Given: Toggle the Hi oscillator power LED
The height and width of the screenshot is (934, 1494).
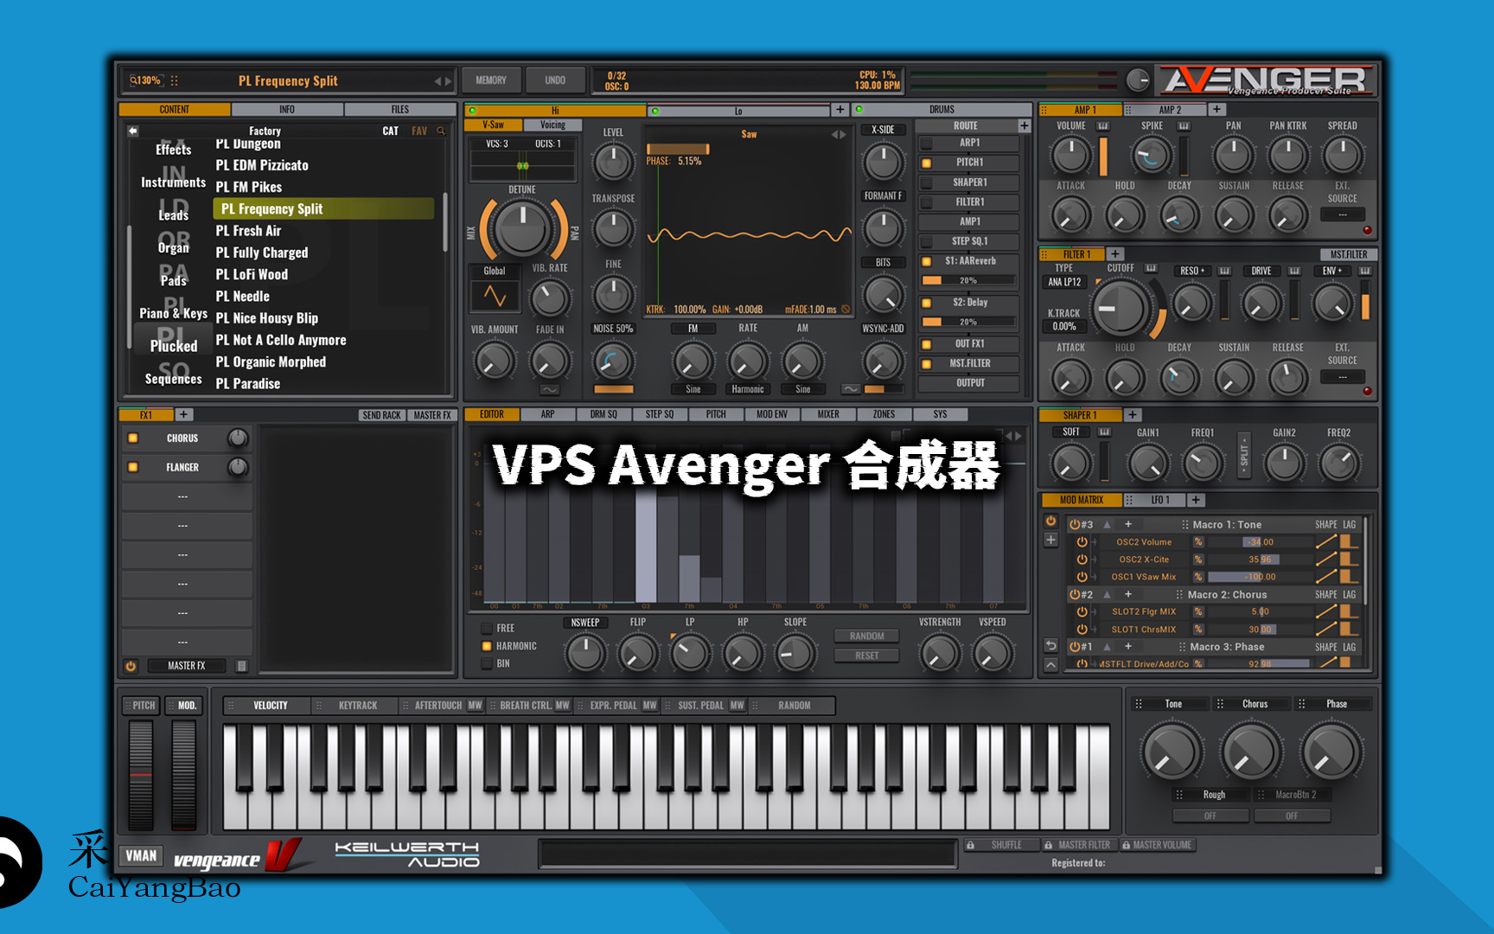Looking at the screenshot, I should pos(472,111).
